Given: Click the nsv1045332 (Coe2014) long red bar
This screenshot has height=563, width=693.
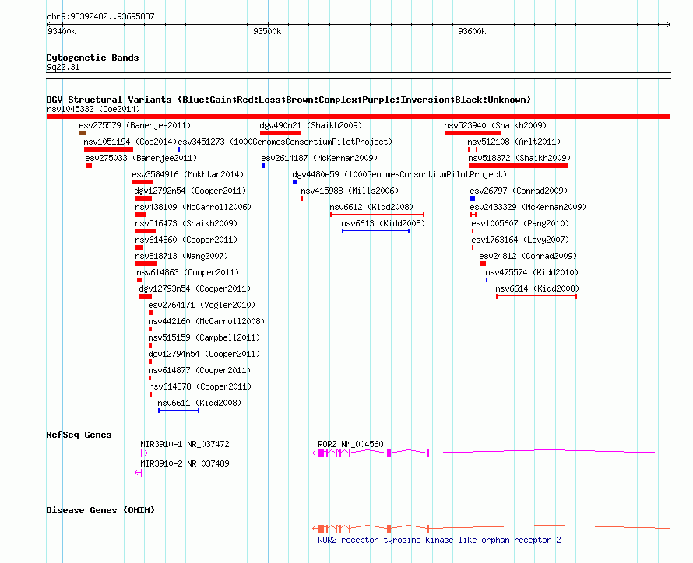Looking at the screenshot, I should click(358, 117).
